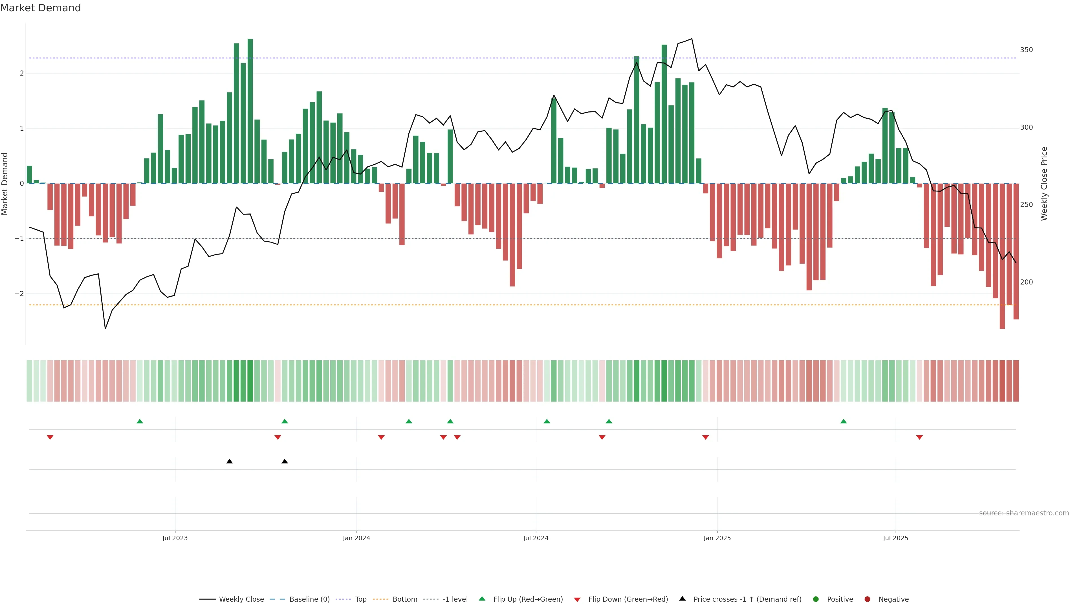Click the first black price-cross triangle marker
Screen dimensions: 1083x609
coord(230,462)
